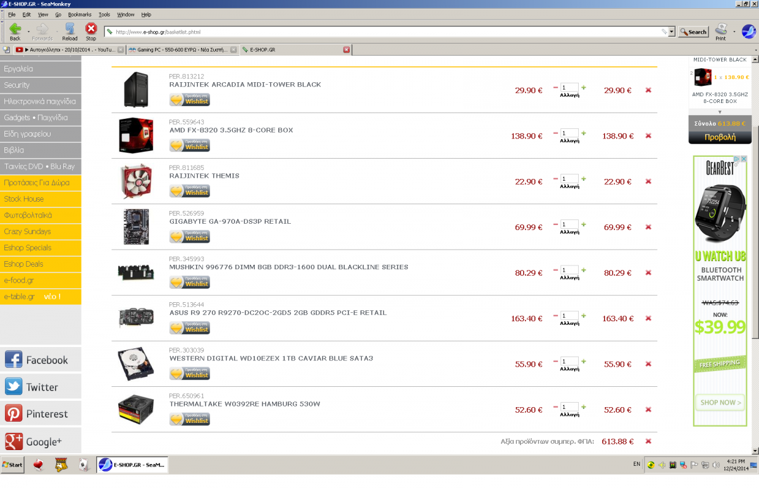This screenshot has height=488, width=759.
Task: Open the File menu
Action: click(11, 14)
